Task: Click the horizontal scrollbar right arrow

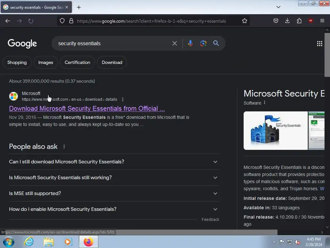Action: pos(322,232)
